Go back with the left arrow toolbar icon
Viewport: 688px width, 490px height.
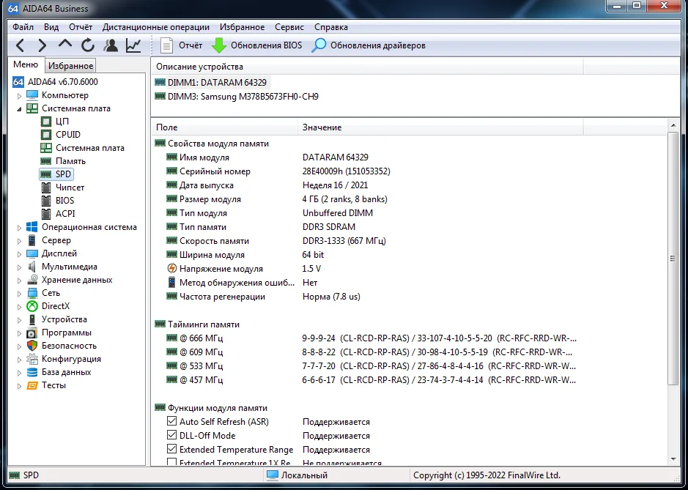[x=21, y=45]
